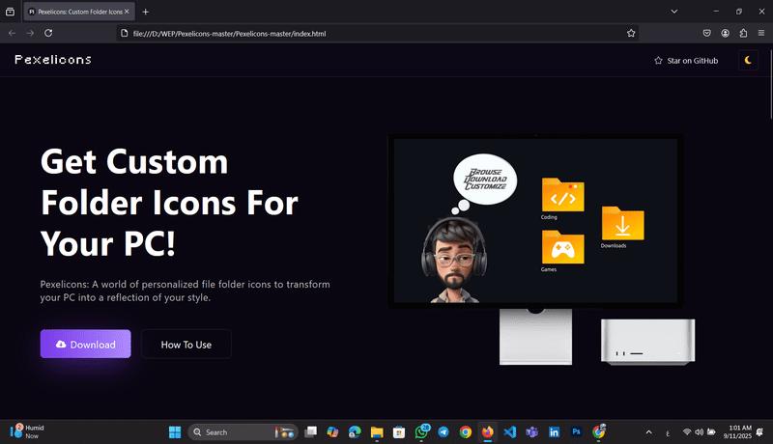The image size is (773, 444).
Task: Show hidden icons in system tray
Action: (648, 432)
